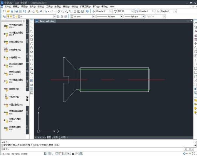Viewport: 197px width, 156px height.
Task: Expand the text style Standard dropdown
Action: (111, 11)
